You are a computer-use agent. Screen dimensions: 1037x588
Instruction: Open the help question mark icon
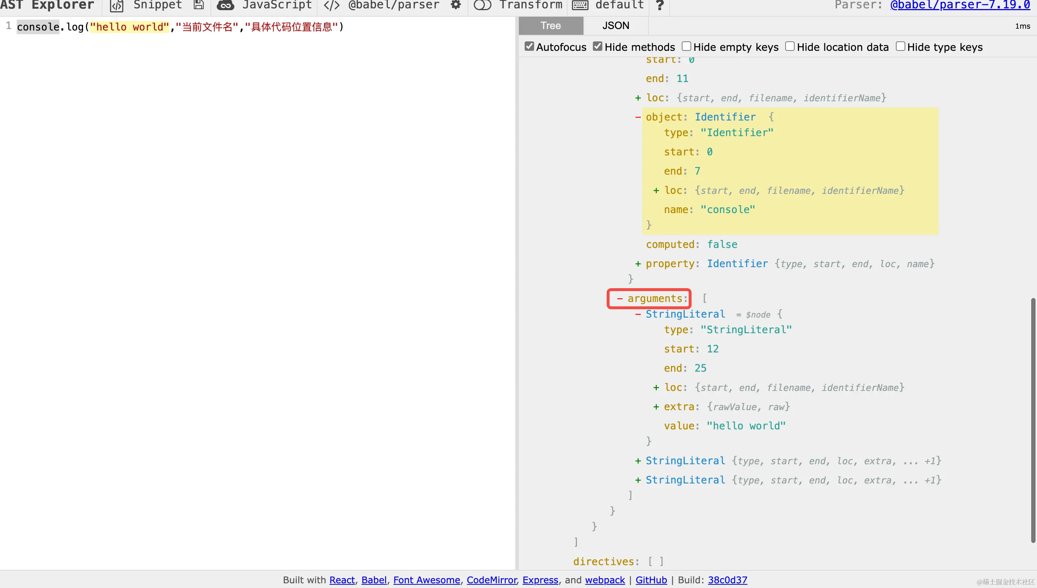point(660,5)
